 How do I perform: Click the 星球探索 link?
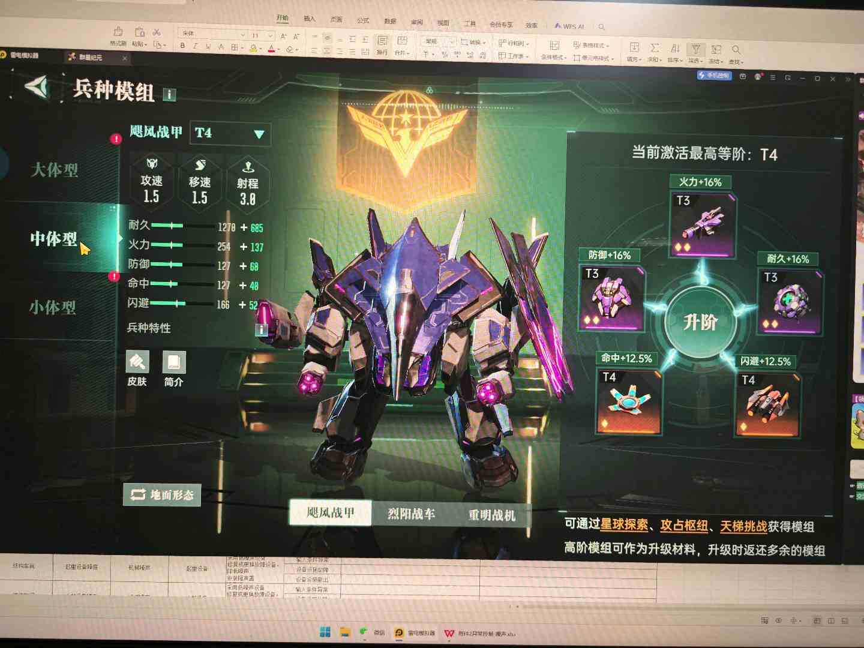624,524
